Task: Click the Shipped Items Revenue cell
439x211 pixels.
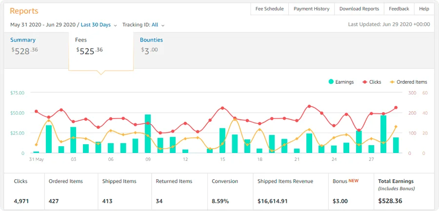Action: tap(290, 191)
